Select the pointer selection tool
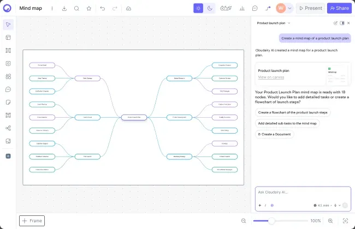The width and height of the screenshot is (355, 229). coord(8,25)
